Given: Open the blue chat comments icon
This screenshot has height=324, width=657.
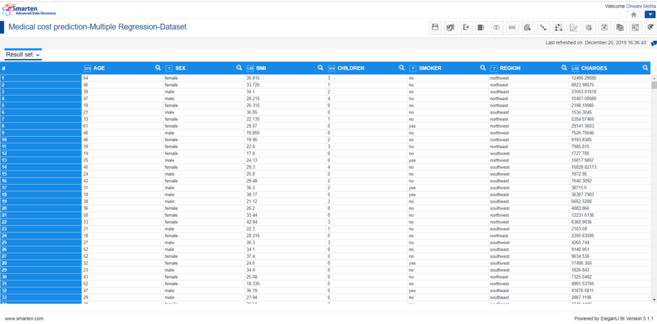Looking at the screenshot, I should coord(654,43).
